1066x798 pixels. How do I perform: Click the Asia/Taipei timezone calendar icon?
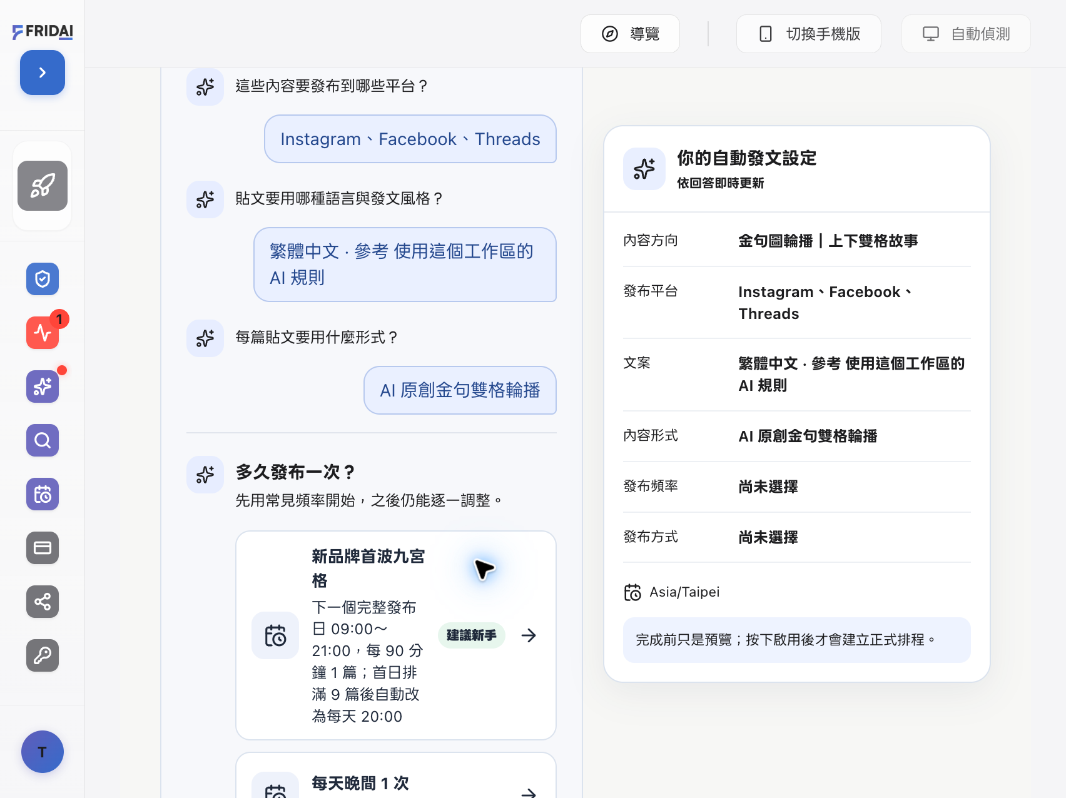(x=632, y=592)
